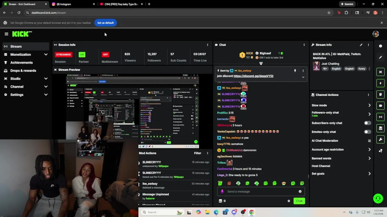Screen dimensions: 387x217
Task: Click the pin icon on the pinned message
Action: coord(295,71)
